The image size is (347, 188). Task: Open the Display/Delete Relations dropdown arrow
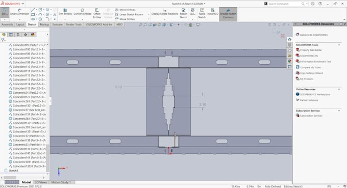tap(164, 19)
